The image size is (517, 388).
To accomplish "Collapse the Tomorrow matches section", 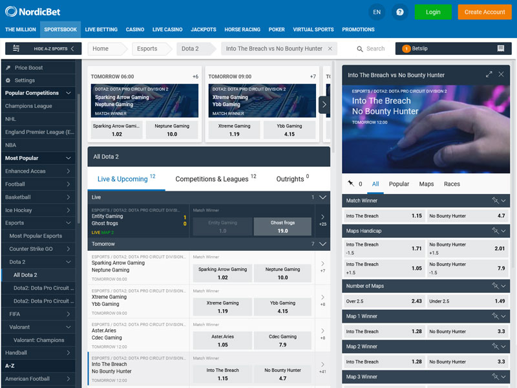I will 322,244.
